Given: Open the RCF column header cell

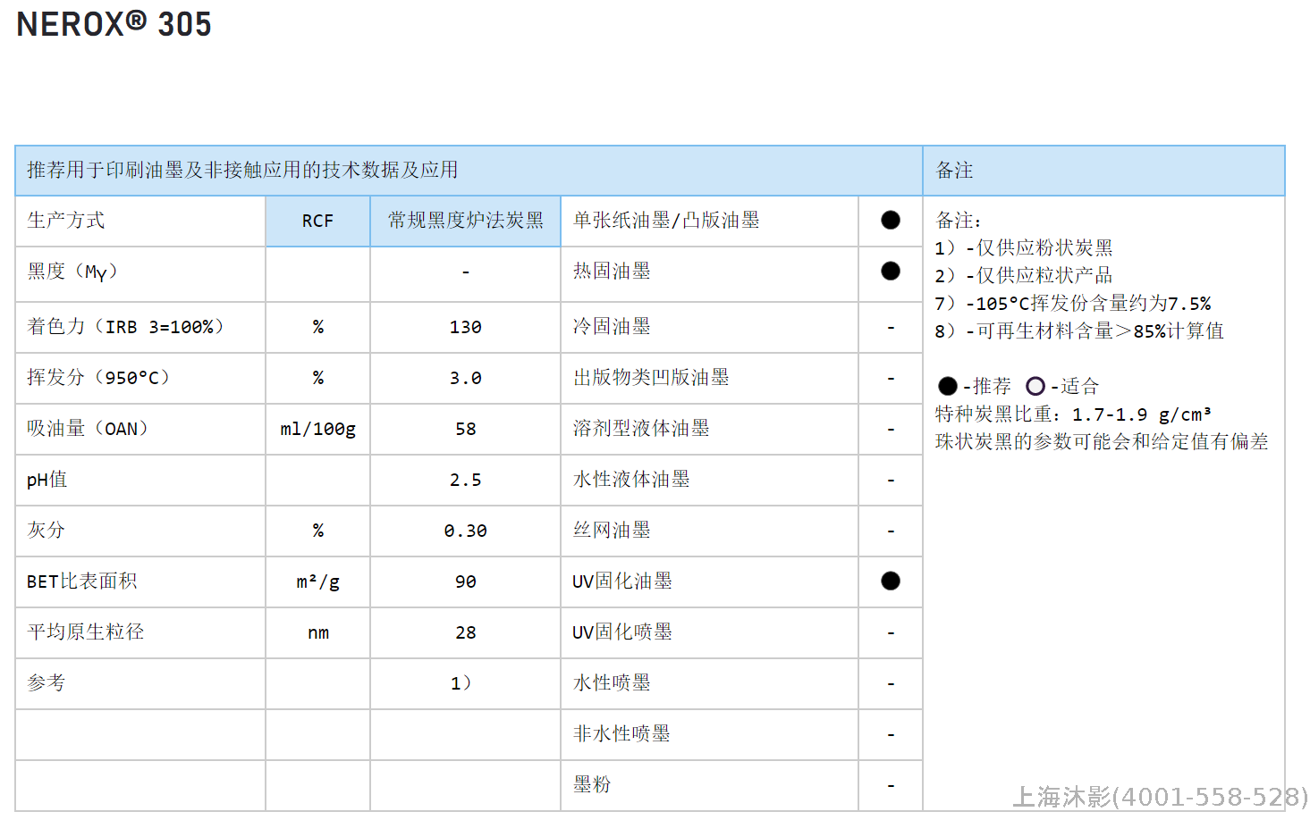Looking at the screenshot, I should click(x=317, y=220).
